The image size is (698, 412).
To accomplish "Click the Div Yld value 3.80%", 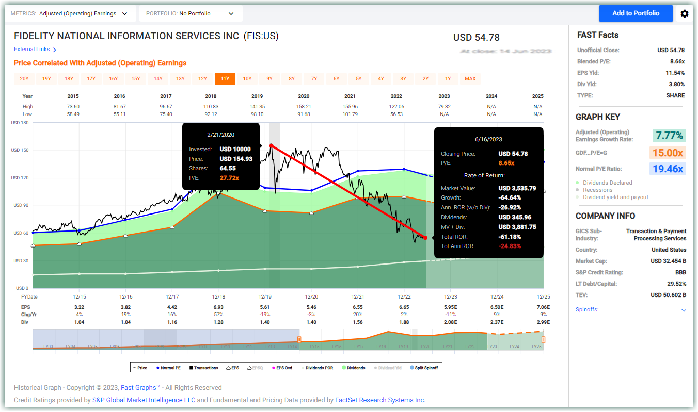I will tap(677, 84).
